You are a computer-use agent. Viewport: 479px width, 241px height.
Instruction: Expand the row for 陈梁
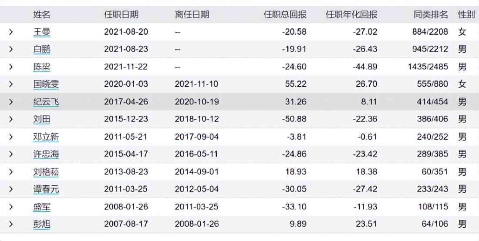point(11,67)
